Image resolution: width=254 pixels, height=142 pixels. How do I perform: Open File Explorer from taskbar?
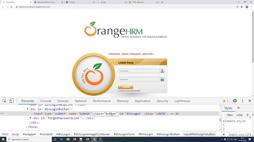(x=68, y=139)
